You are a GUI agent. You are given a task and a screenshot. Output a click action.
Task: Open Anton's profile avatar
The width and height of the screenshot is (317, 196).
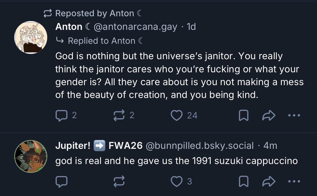(31, 37)
